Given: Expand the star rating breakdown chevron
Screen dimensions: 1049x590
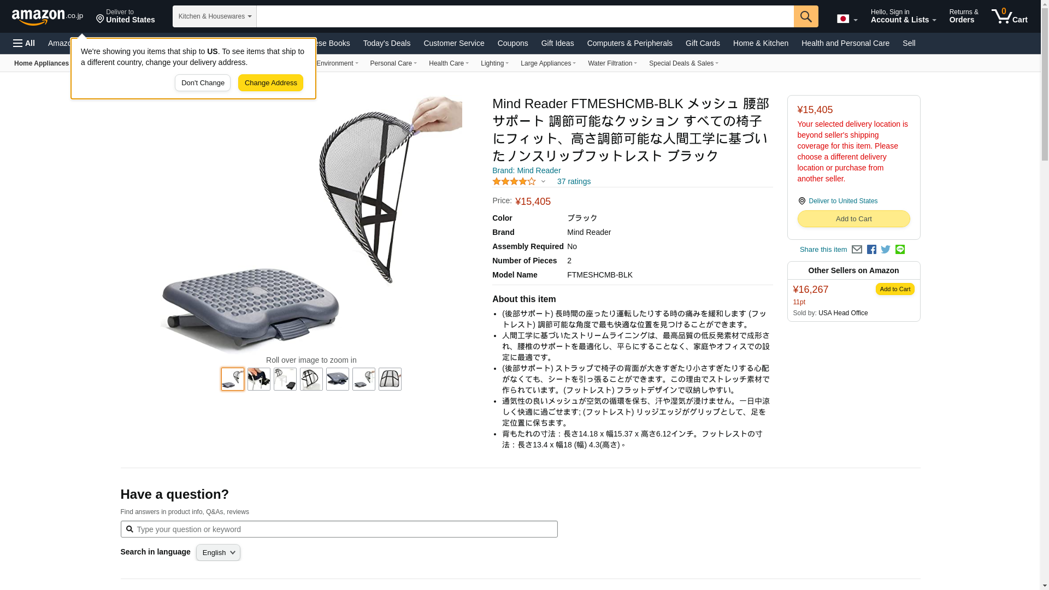Looking at the screenshot, I should 543,181.
